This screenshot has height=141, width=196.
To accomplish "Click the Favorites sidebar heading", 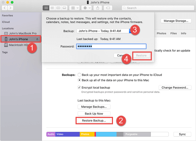I will [7, 15].
